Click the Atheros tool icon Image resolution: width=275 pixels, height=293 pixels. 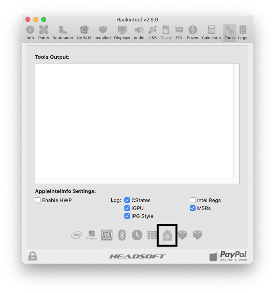[x=92, y=235]
